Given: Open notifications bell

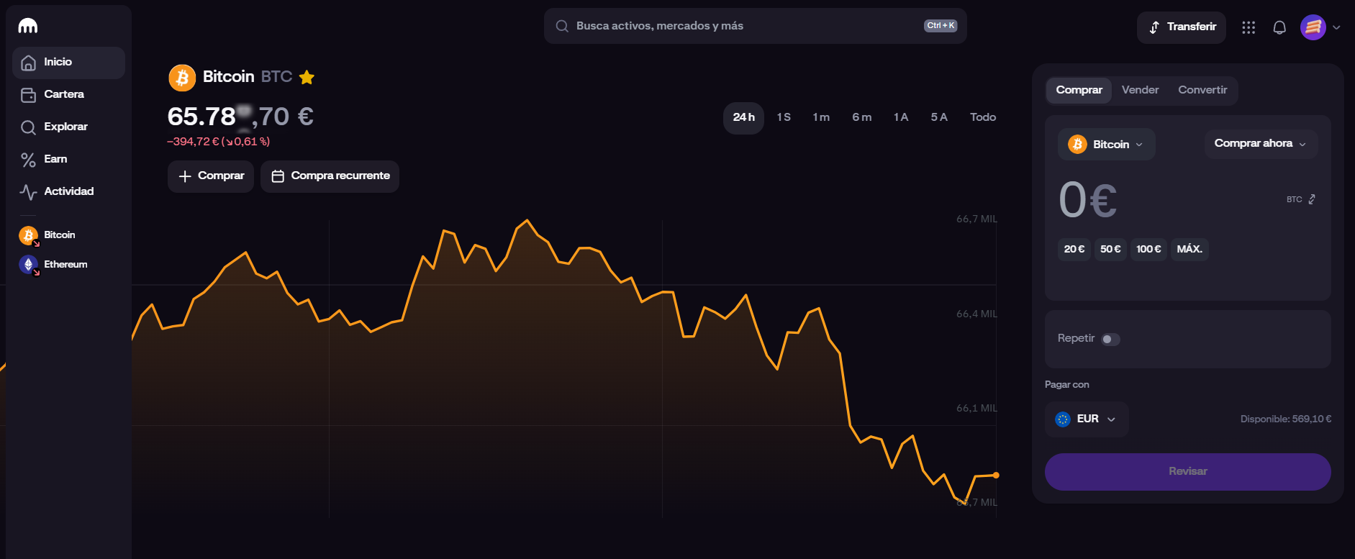Looking at the screenshot, I should pyautogui.click(x=1279, y=27).
